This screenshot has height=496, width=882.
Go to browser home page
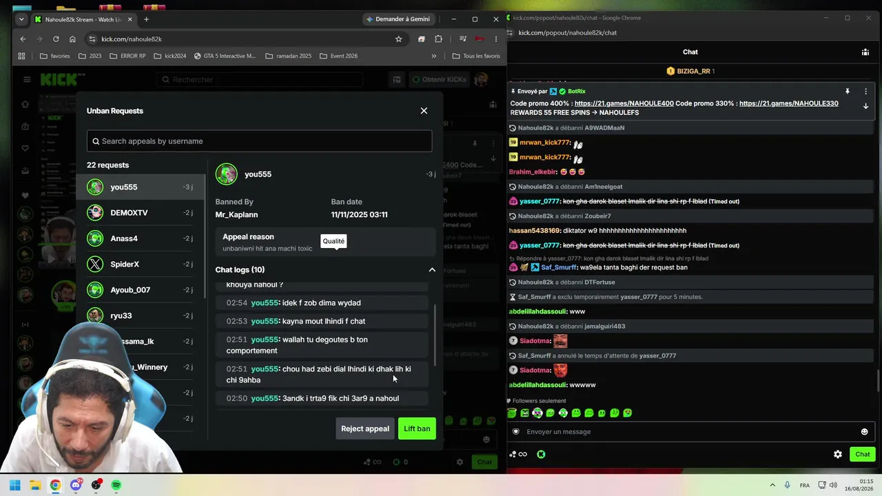[x=72, y=39]
